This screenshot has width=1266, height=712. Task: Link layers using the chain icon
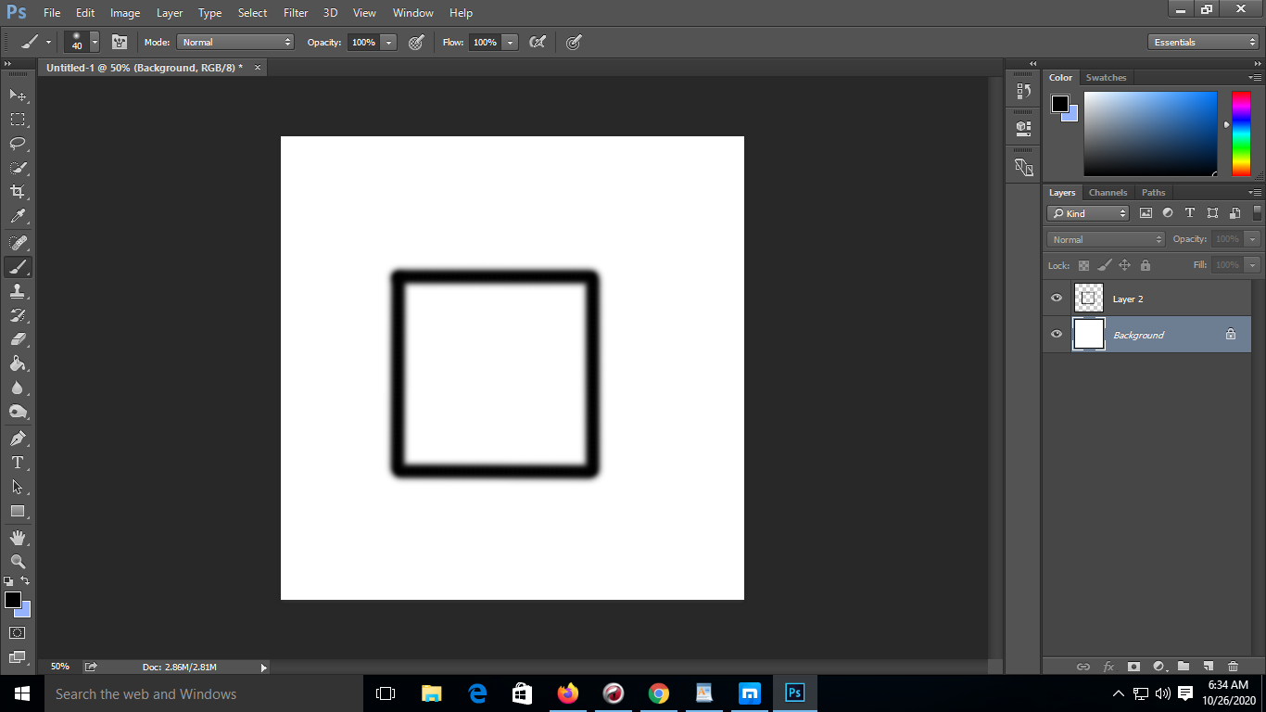pyautogui.click(x=1082, y=667)
